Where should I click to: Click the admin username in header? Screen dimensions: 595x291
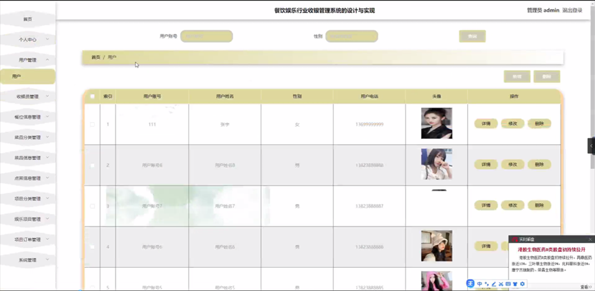coord(551,10)
